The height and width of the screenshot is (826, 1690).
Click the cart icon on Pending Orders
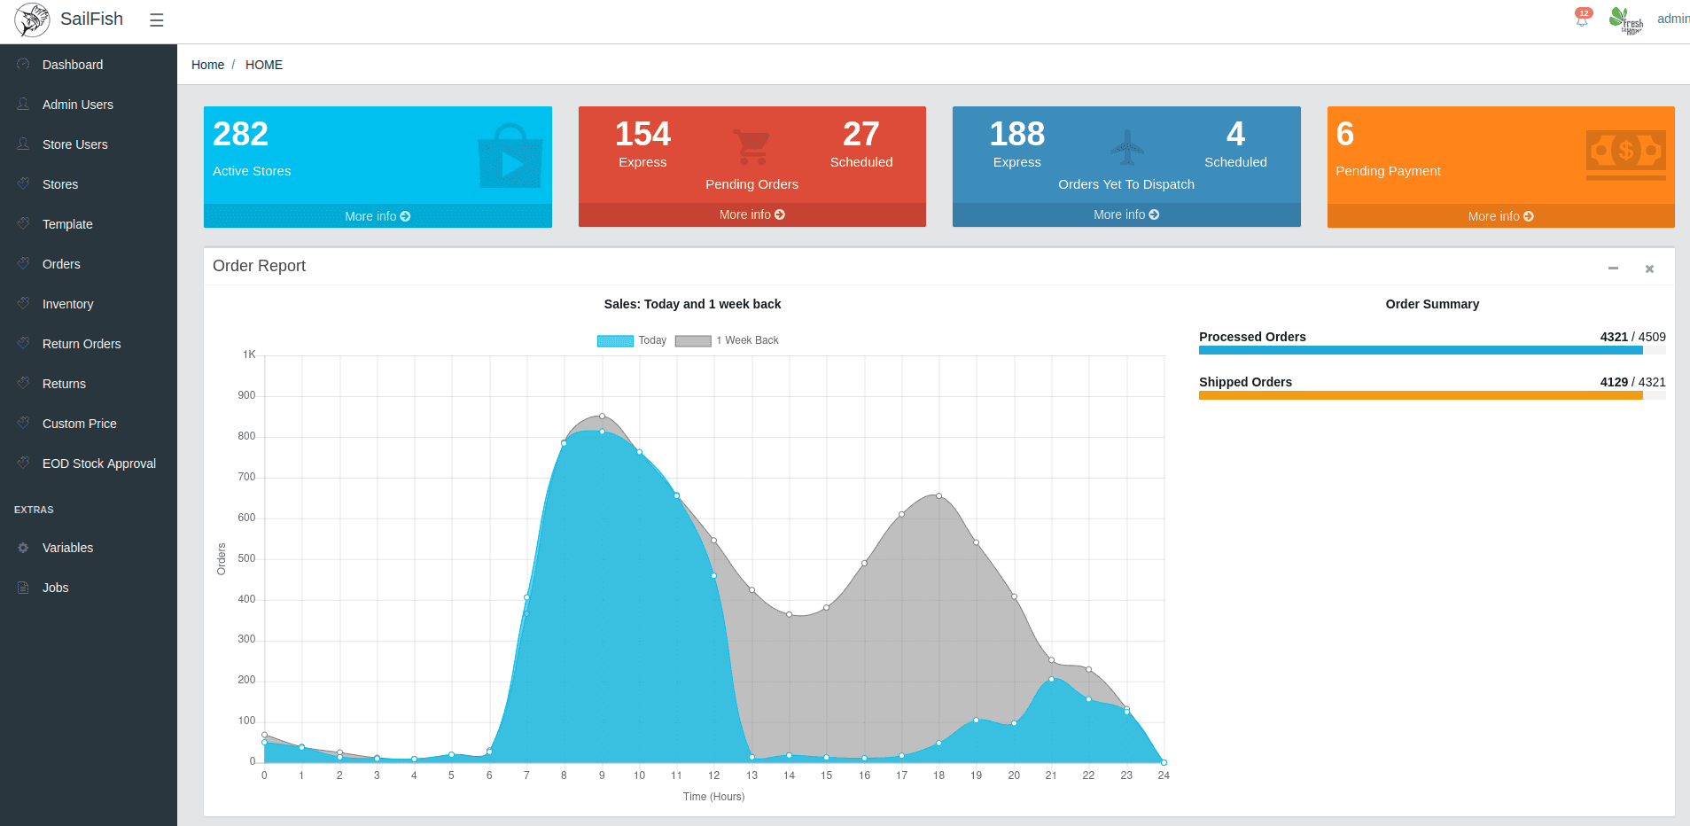coord(752,146)
